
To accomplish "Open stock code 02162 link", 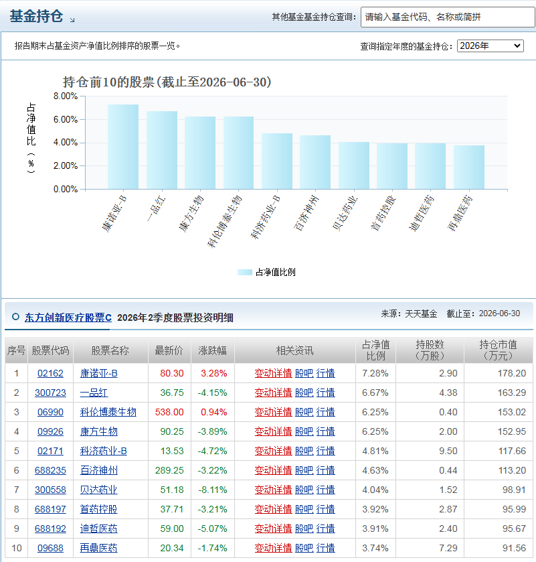I will [50, 374].
